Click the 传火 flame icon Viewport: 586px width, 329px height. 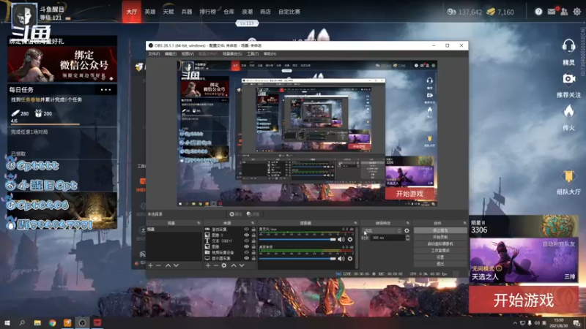pyautogui.click(x=569, y=112)
